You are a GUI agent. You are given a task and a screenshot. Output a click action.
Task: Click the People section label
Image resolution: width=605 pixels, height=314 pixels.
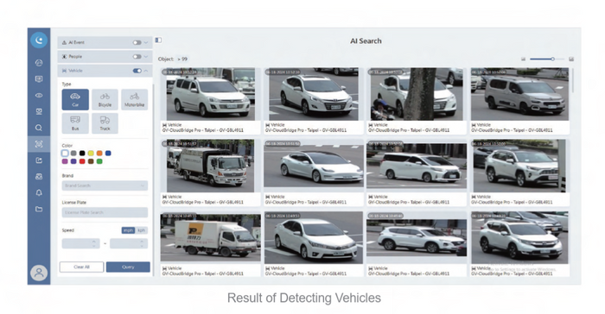click(x=75, y=57)
